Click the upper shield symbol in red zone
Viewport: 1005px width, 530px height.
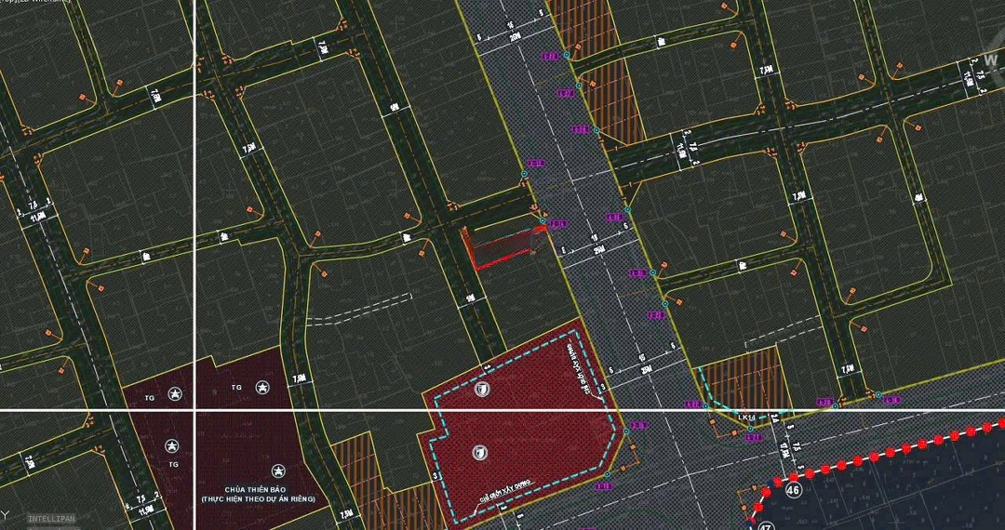coord(481,390)
